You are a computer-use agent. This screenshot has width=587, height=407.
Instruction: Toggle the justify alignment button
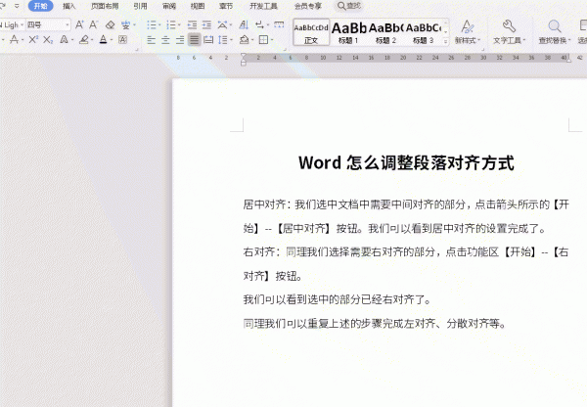pyautogui.click(x=195, y=40)
